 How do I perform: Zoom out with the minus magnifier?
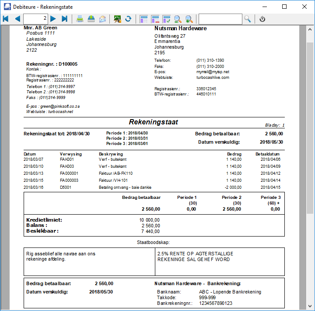178,19
